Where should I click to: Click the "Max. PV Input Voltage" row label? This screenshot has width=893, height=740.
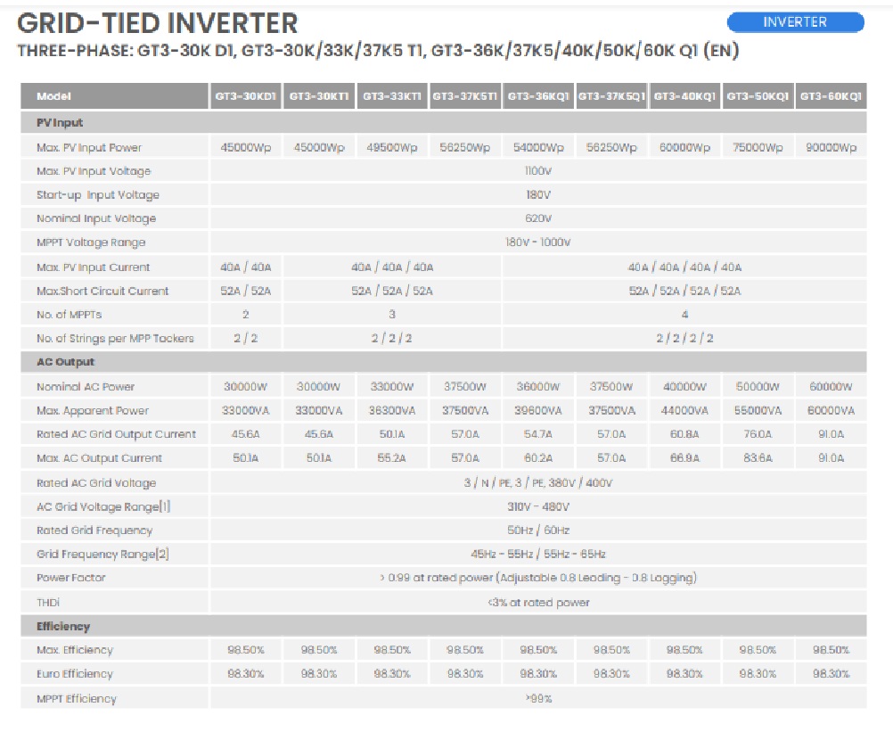pos(94,171)
